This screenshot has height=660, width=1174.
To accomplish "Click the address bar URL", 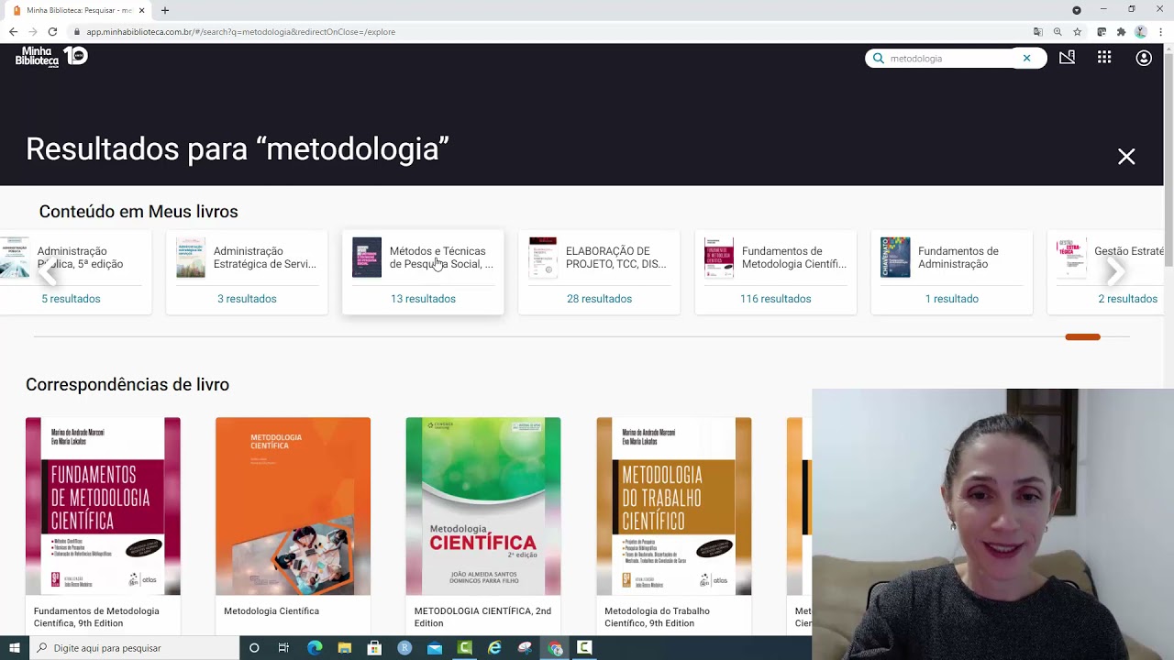I will click(240, 31).
